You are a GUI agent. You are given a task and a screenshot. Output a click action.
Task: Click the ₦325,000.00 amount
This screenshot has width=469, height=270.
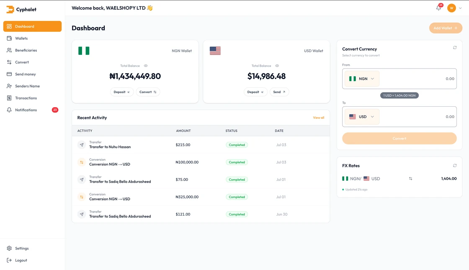point(187,197)
